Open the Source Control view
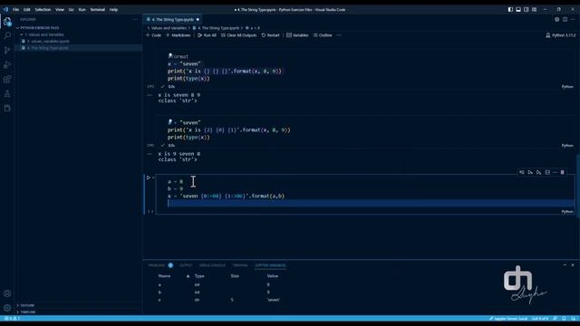 coord(7,51)
